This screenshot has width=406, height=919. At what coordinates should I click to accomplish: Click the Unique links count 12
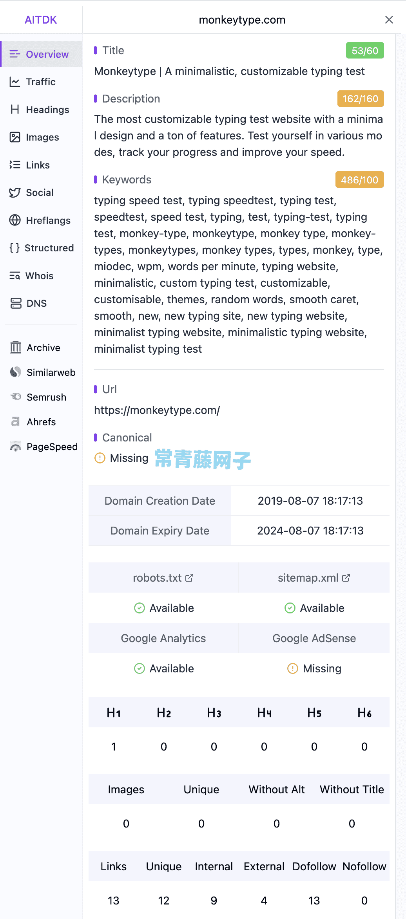coord(164,901)
